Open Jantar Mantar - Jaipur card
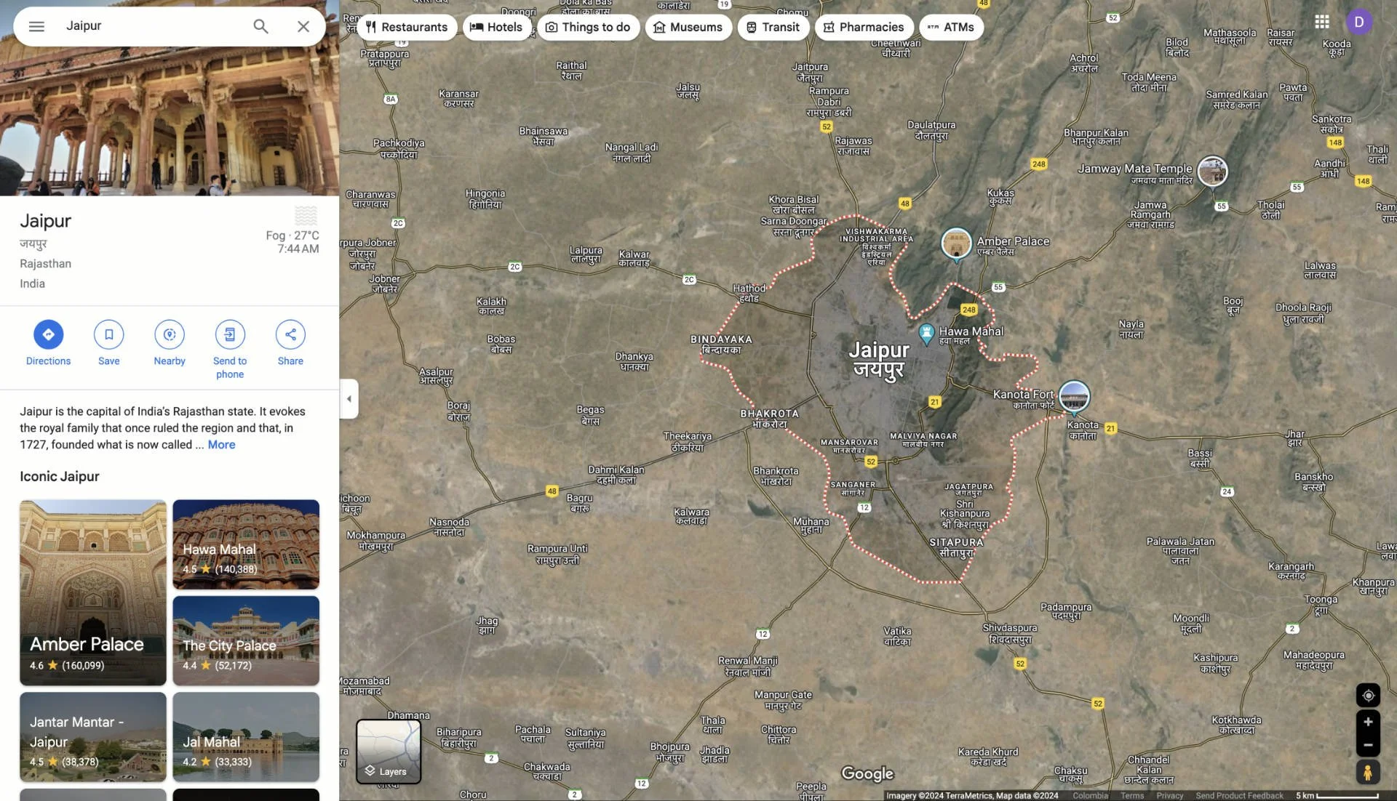The image size is (1397, 801). tap(93, 737)
